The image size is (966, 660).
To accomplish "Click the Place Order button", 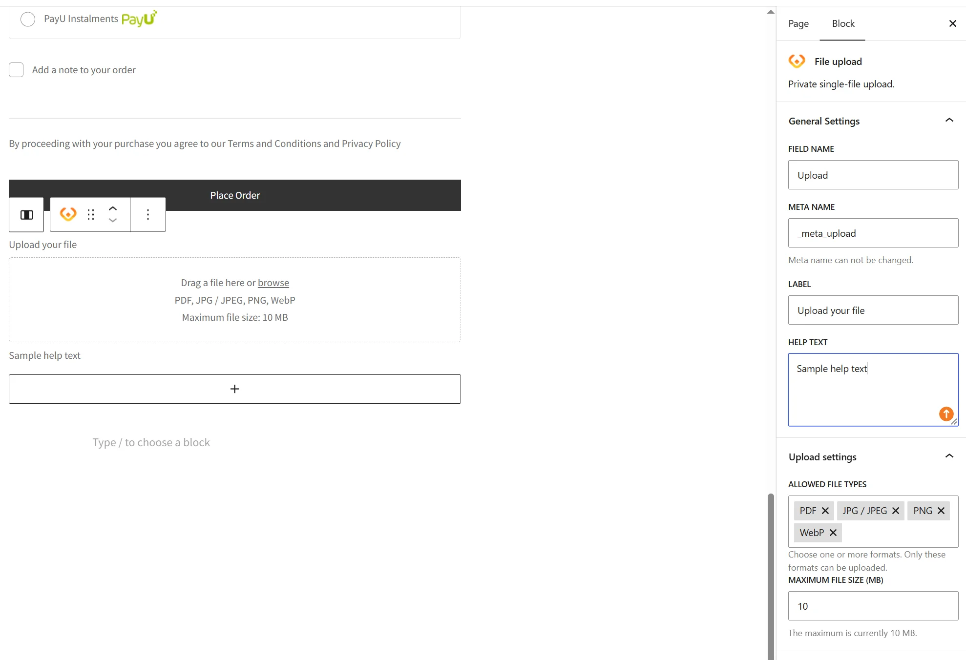I will point(235,195).
